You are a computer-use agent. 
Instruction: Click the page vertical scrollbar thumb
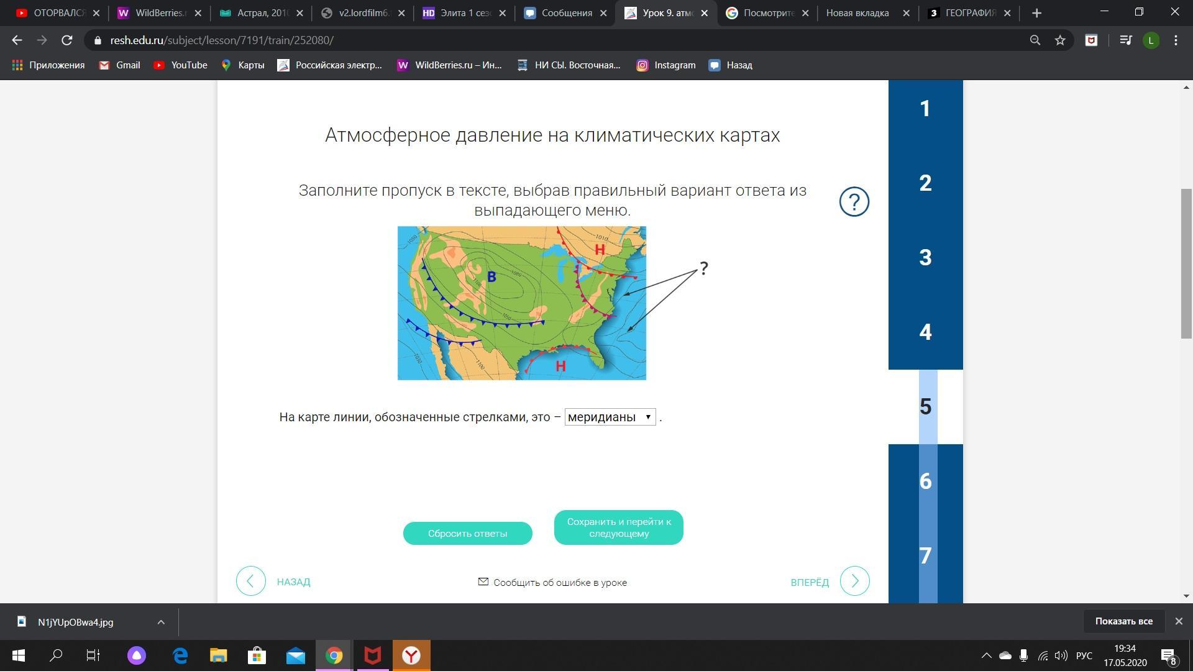tap(1186, 263)
